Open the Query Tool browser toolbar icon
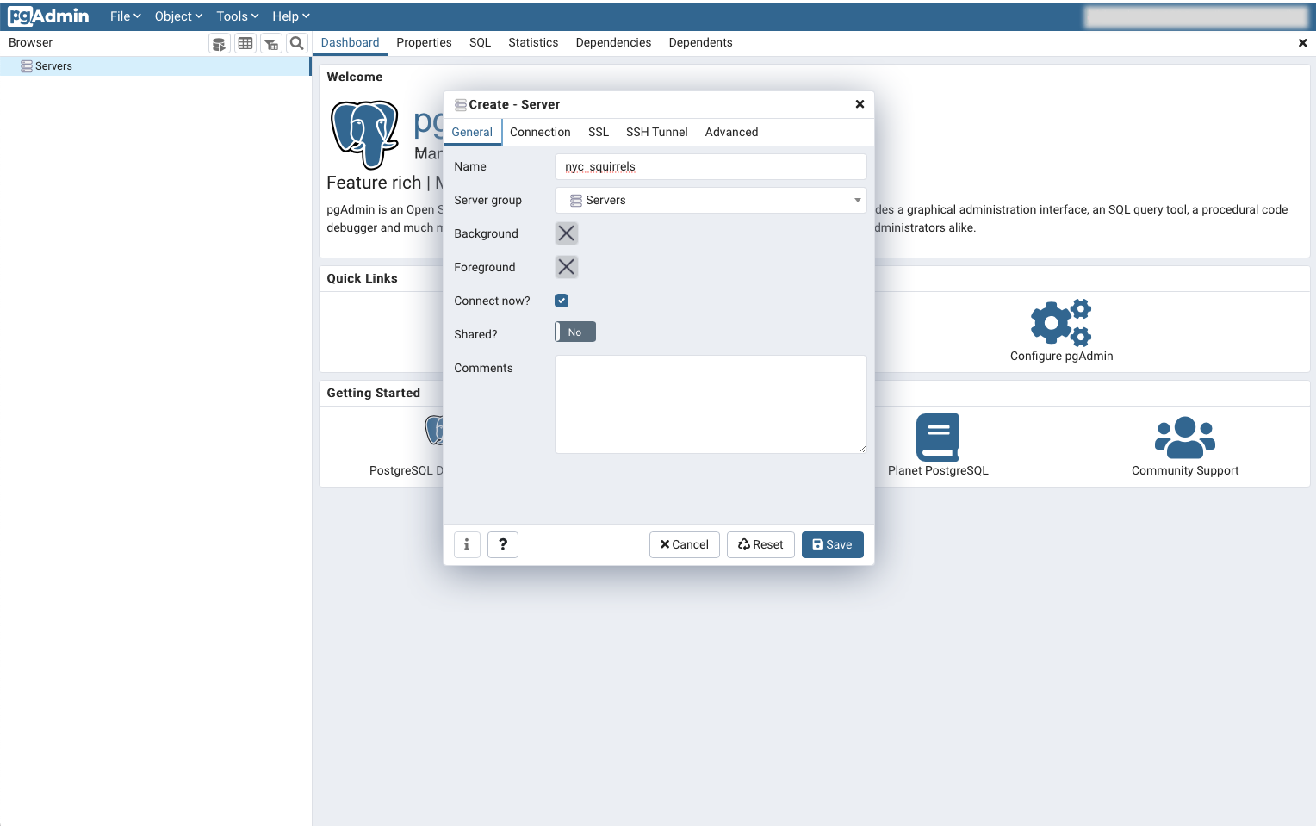This screenshot has width=1316, height=826. 220,43
